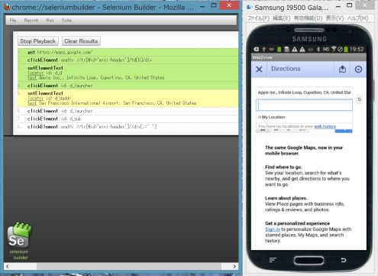Select step 4 clickElement d_launcher

tap(128, 86)
